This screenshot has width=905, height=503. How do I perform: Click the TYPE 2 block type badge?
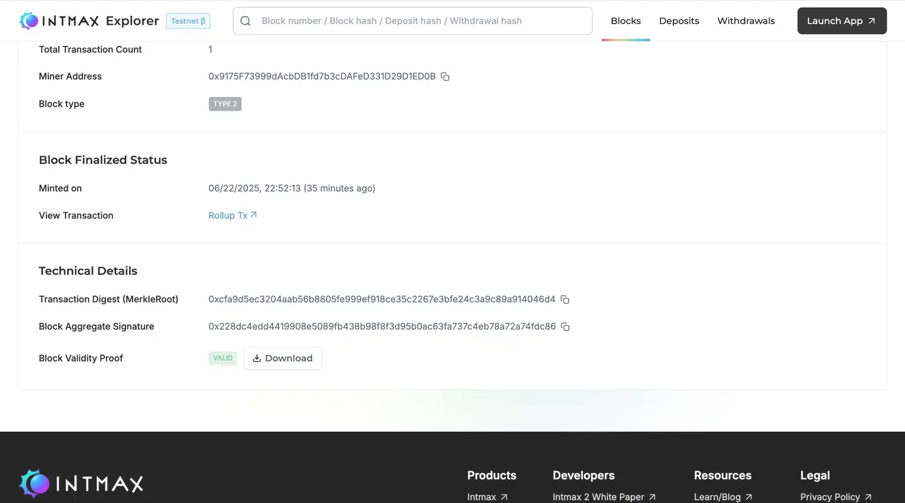[x=225, y=104]
